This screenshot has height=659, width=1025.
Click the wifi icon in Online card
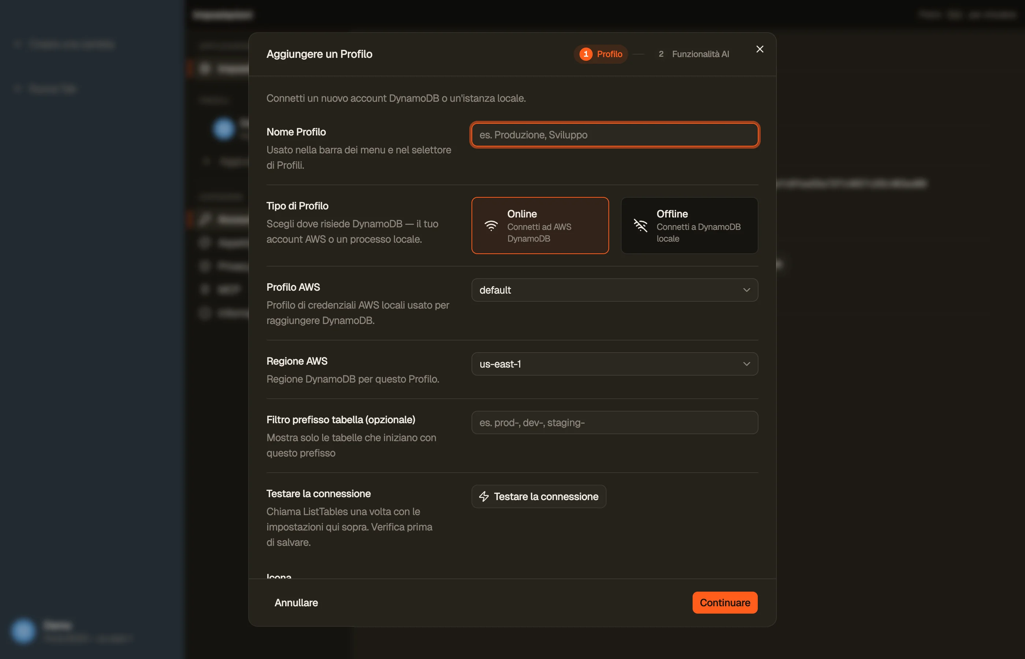coord(491,226)
